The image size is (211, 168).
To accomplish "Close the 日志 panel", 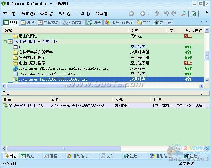I will pyautogui.click(x=207, y=93).
